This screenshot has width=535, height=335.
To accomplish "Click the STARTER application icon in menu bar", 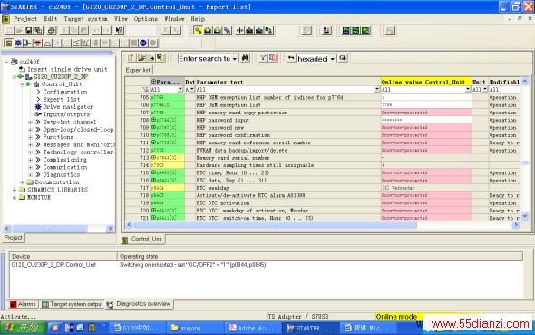I will 5,19.
